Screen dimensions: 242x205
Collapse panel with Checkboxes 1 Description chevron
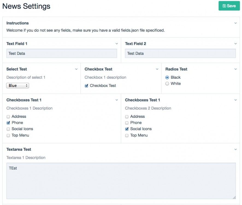coord(117,100)
